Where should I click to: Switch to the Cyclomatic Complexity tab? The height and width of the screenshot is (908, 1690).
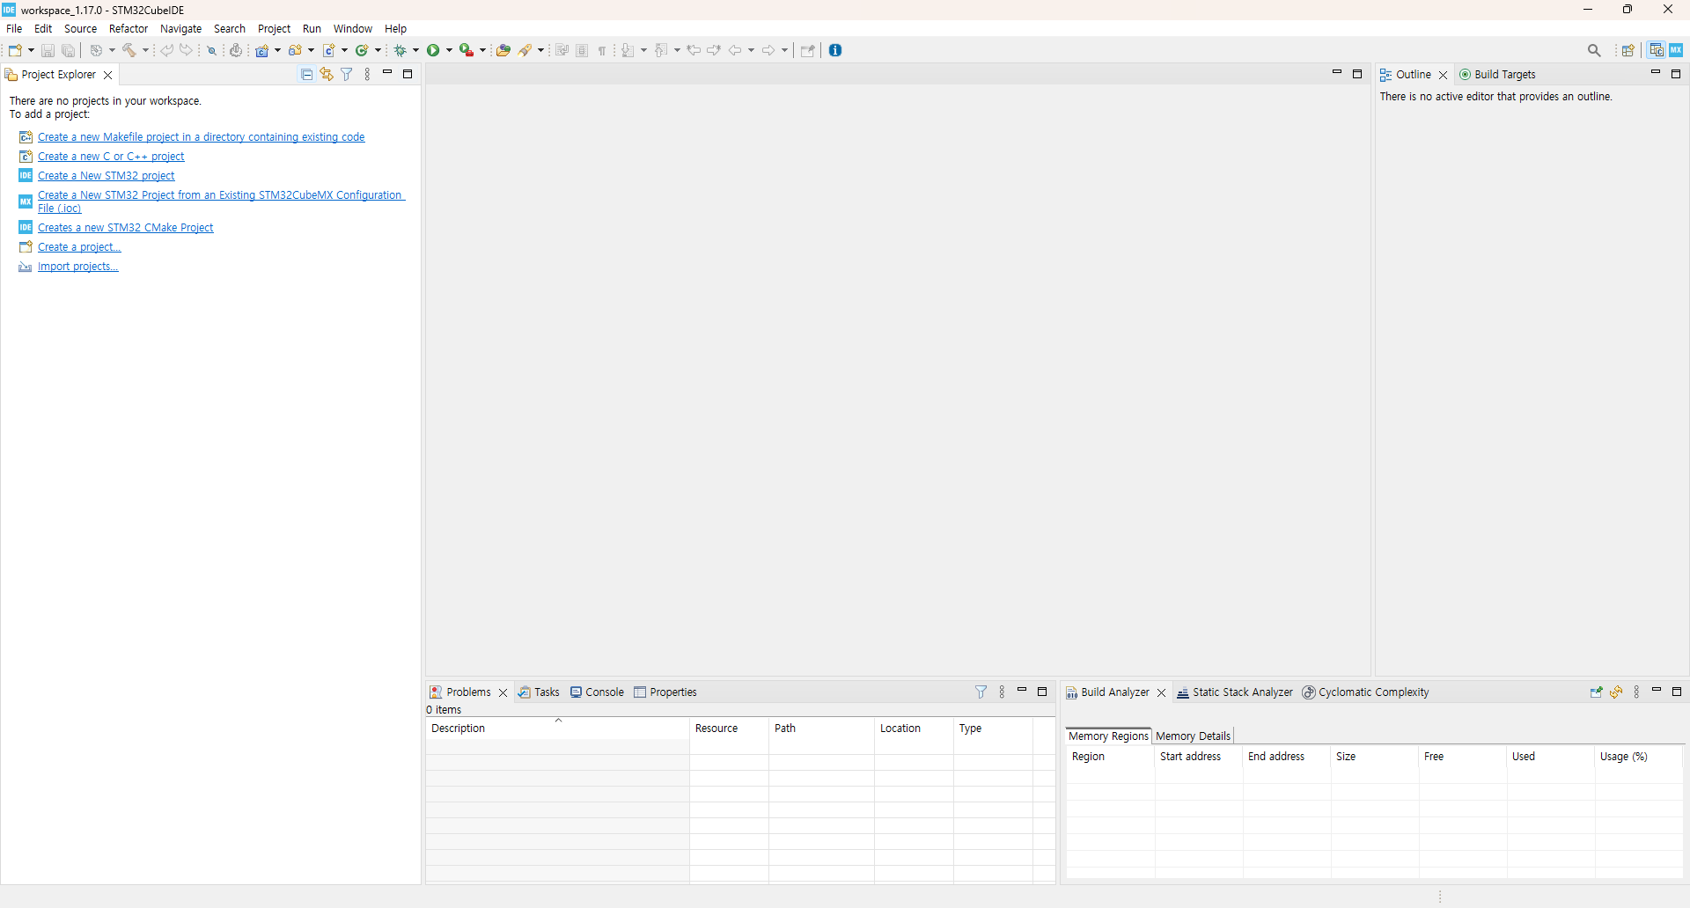(x=1366, y=692)
